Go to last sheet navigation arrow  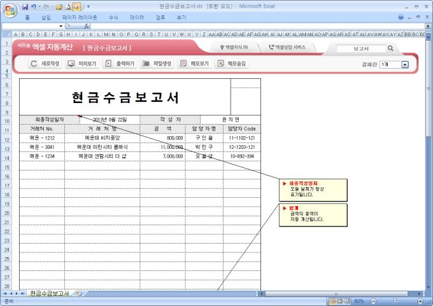(23, 293)
